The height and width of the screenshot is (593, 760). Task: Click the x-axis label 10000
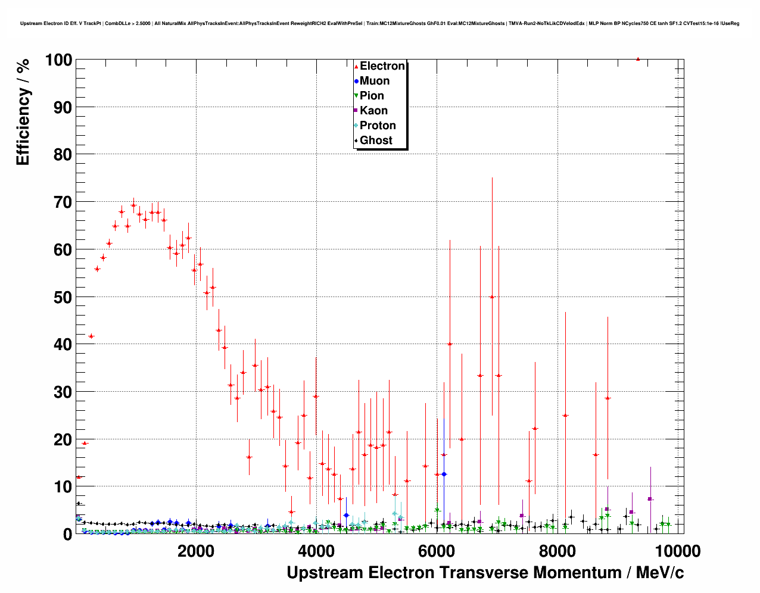677,551
